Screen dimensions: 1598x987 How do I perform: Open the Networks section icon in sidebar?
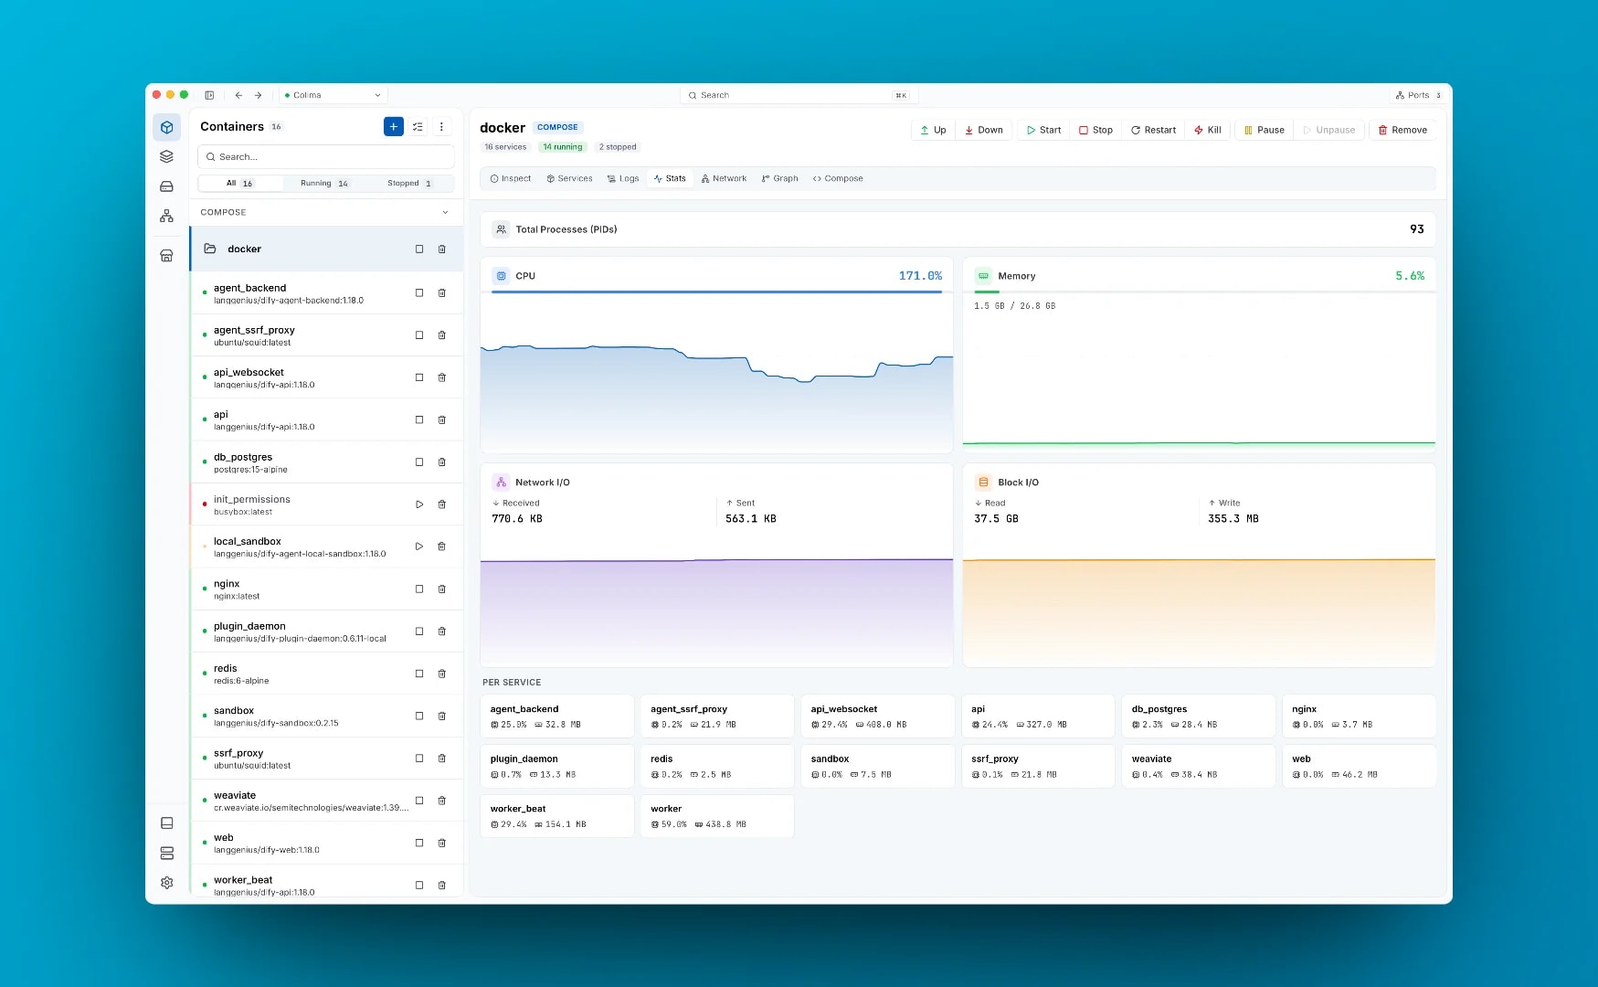pos(166,216)
